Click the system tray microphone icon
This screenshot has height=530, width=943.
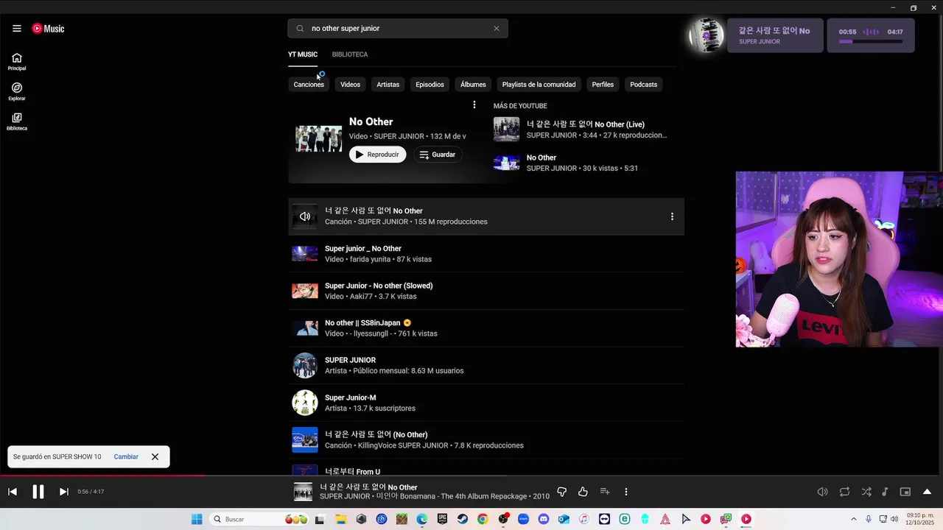coord(869,520)
